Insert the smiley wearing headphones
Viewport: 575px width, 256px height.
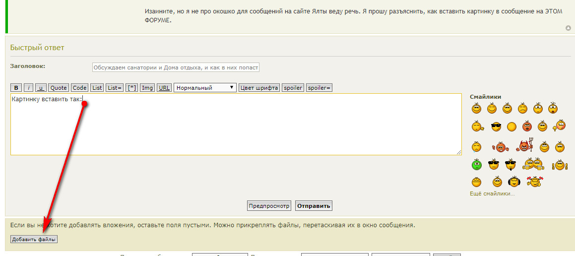(514, 182)
